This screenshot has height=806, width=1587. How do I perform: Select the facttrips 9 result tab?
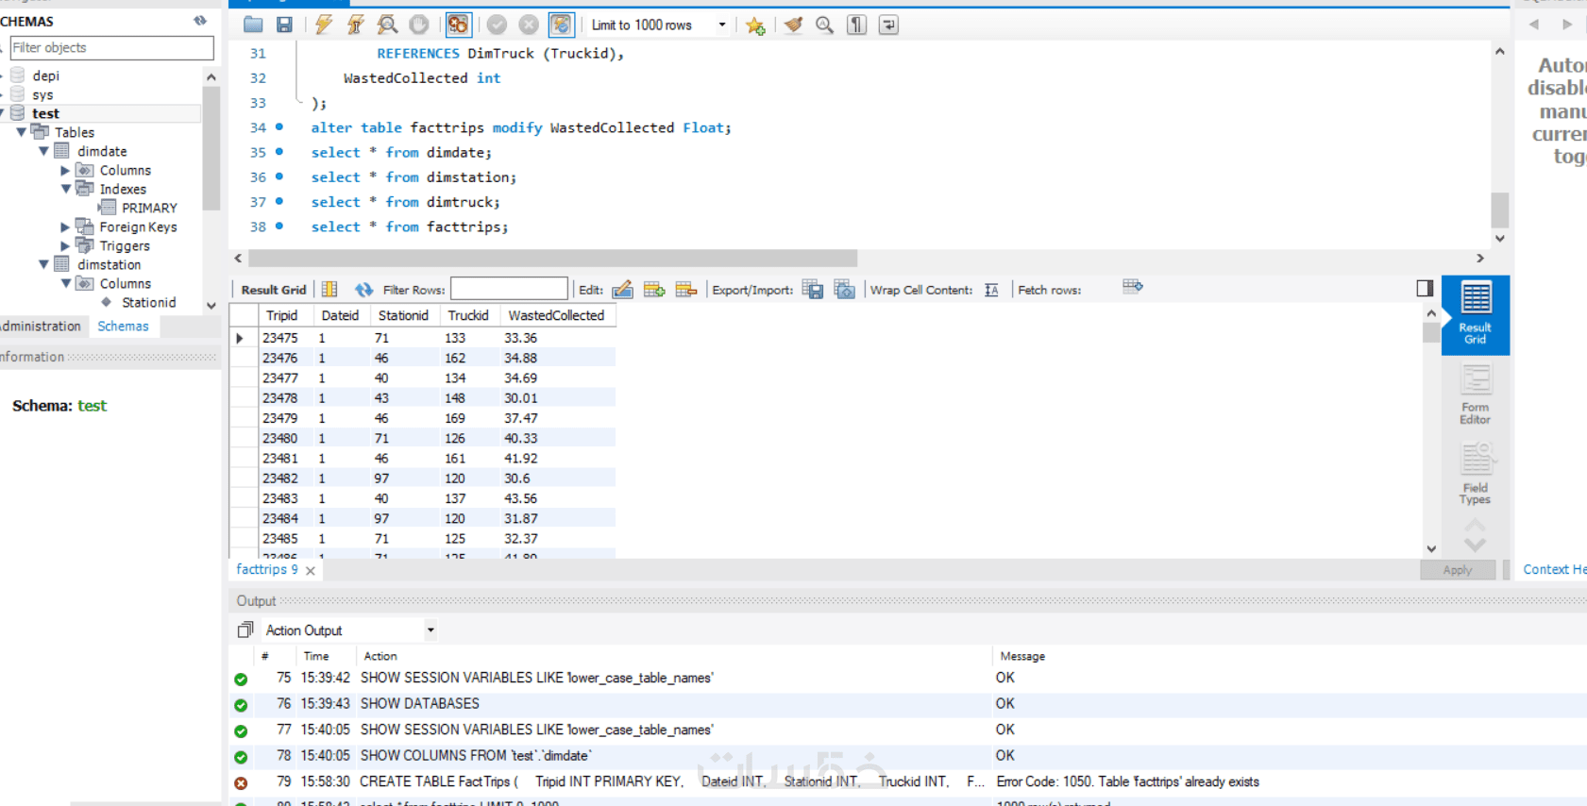(267, 570)
